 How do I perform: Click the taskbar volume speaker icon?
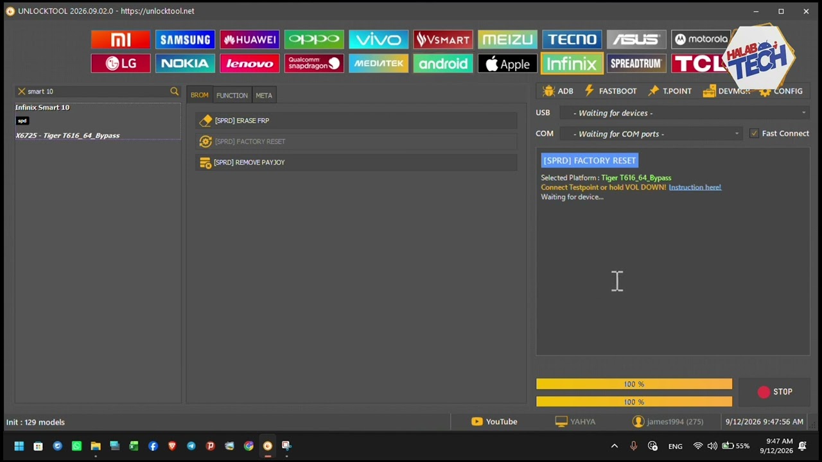click(712, 446)
